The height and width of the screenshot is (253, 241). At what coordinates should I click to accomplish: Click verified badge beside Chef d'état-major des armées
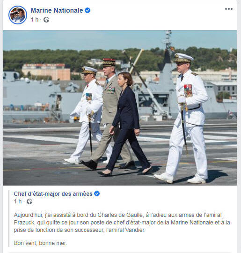(x=97, y=193)
